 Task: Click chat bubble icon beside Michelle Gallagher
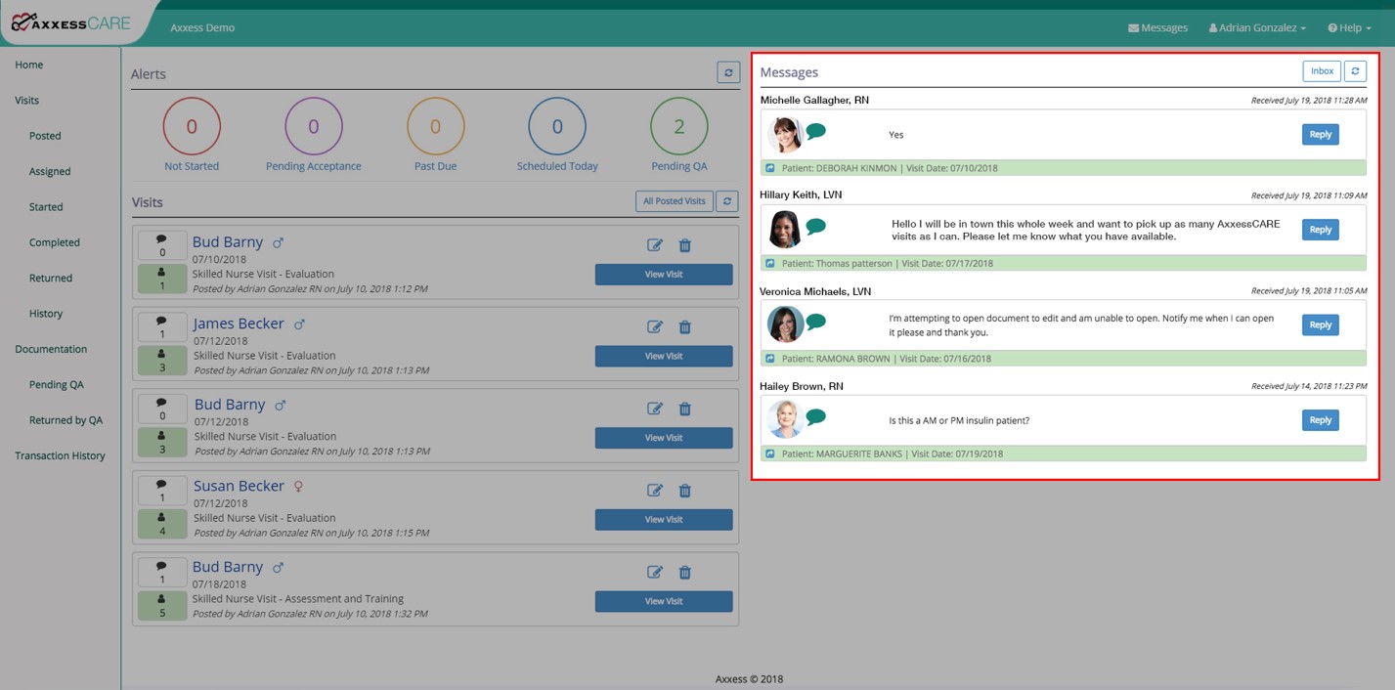(x=816, y=131)
